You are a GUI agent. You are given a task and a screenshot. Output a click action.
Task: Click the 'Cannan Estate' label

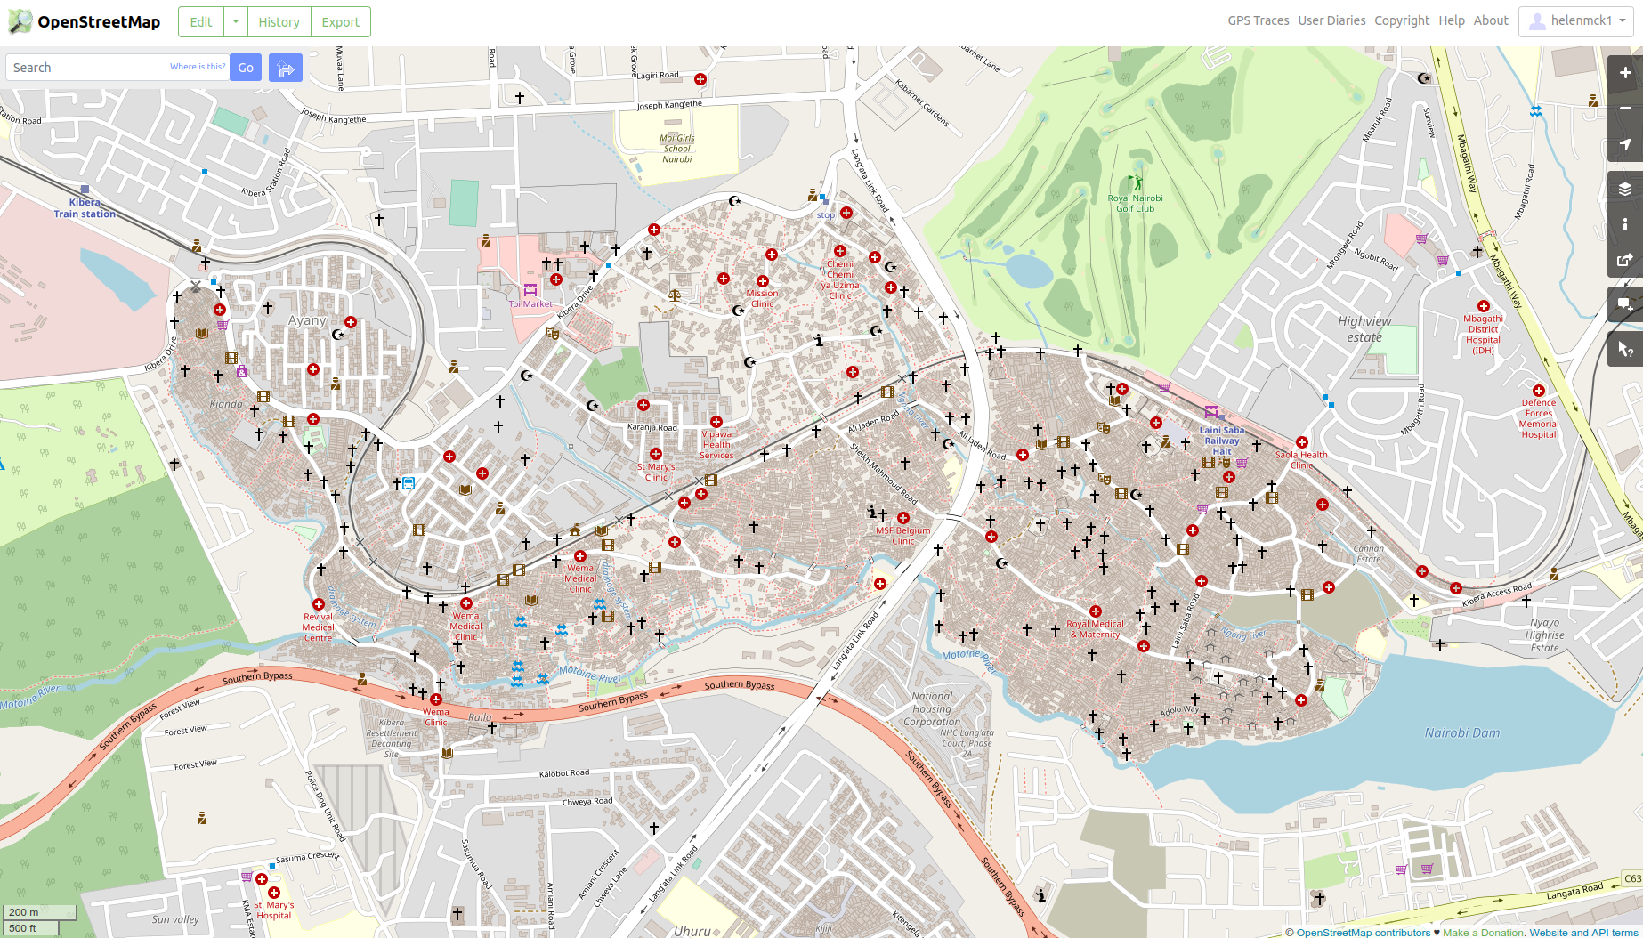(1369, 554)
